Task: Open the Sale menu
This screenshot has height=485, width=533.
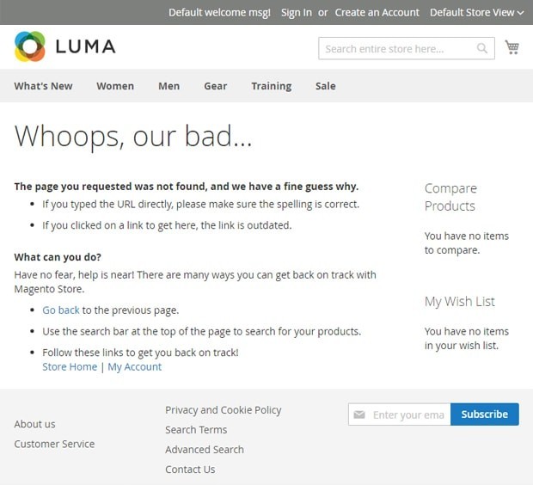Action: pyautogui.click(x=326, y=86)
